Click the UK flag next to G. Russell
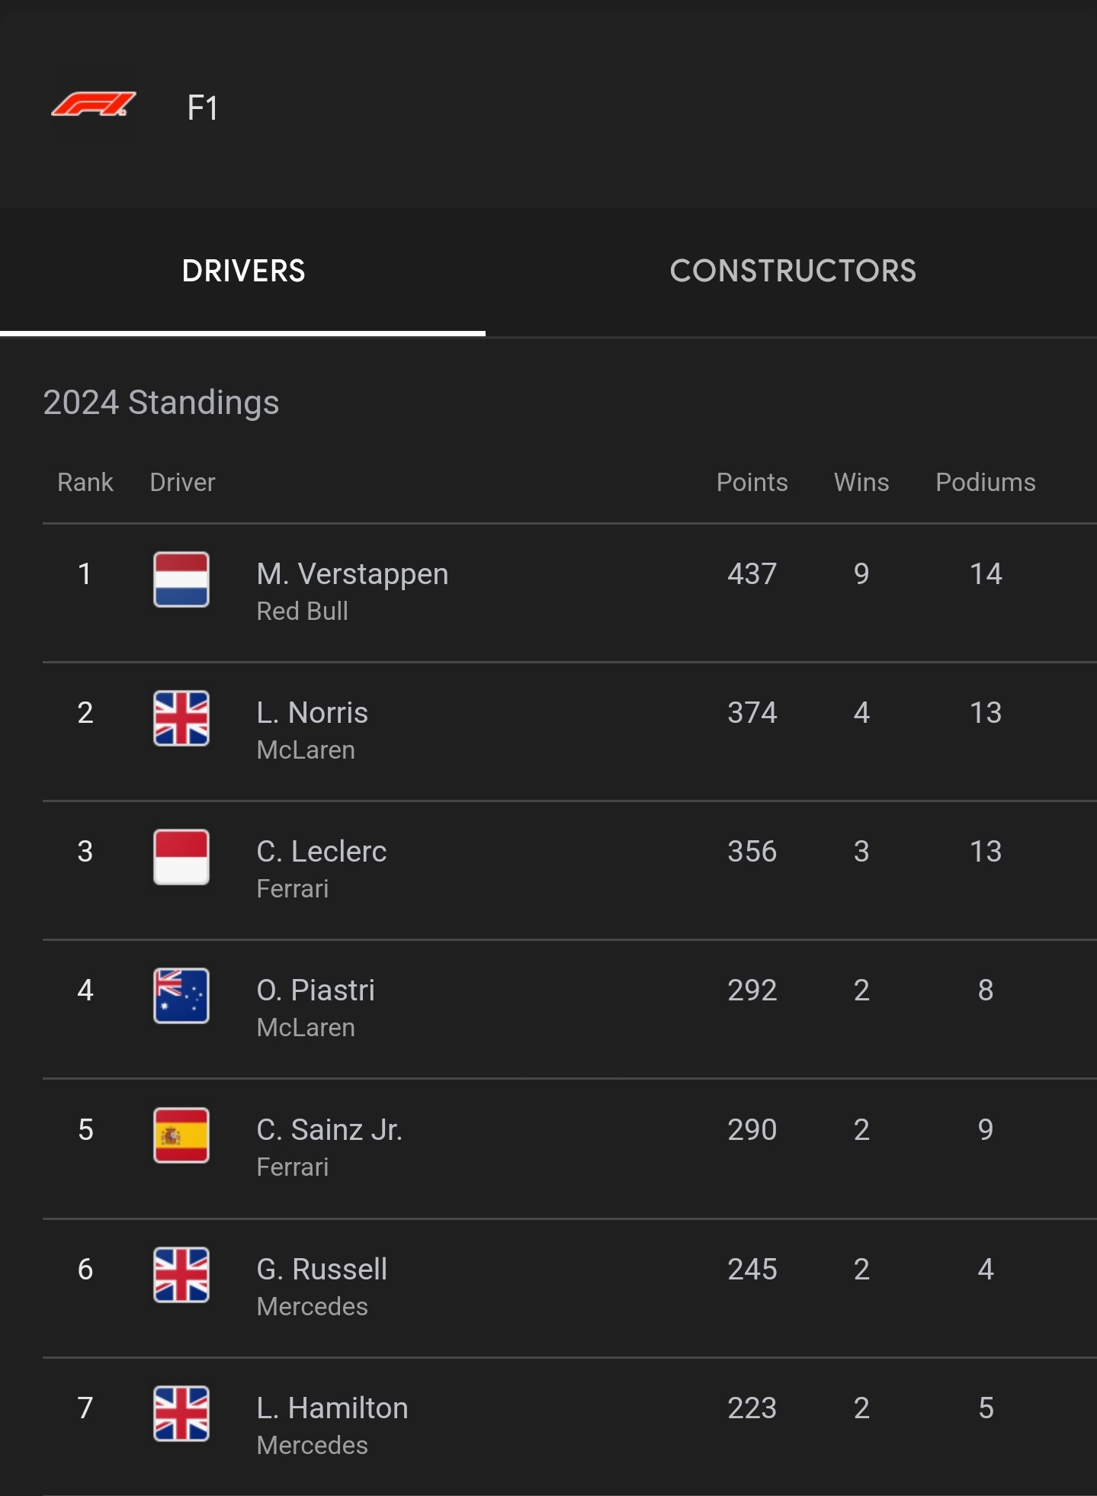Screen dimensions: 1097x1496 (181, 1275)
